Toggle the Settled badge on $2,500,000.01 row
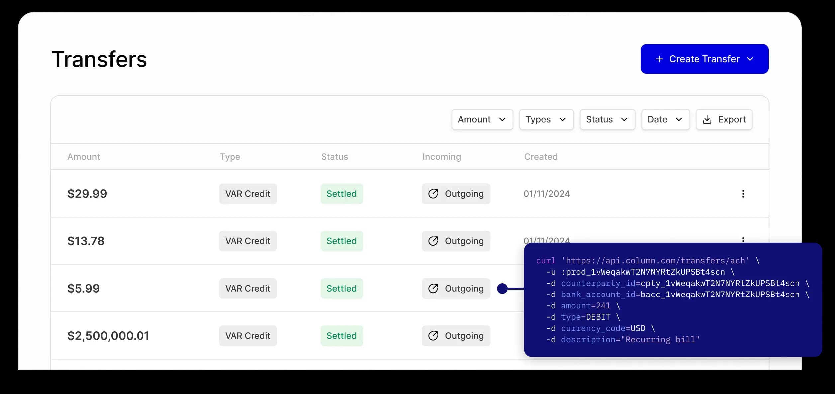Screen dimensions: 835x394 341,336
